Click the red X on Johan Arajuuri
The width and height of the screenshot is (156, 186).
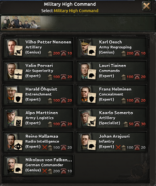pos(118,147)
